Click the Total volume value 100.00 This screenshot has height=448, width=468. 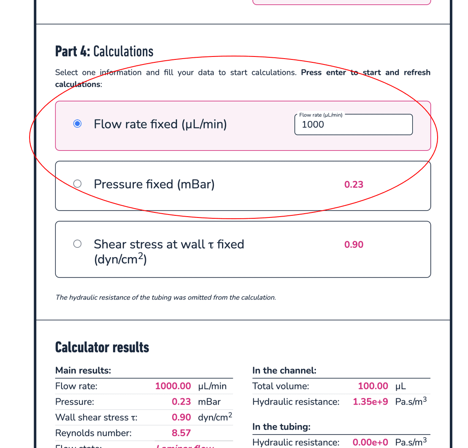coord(373,386)
